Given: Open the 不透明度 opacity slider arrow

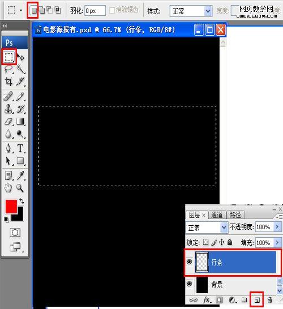Looking at the screenshot, I should point(277,227).
